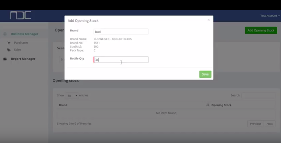Close the Add Opening Stock dialog
Image resolution: width=281 pixels, height=143 pixels.
click(208, 20)
